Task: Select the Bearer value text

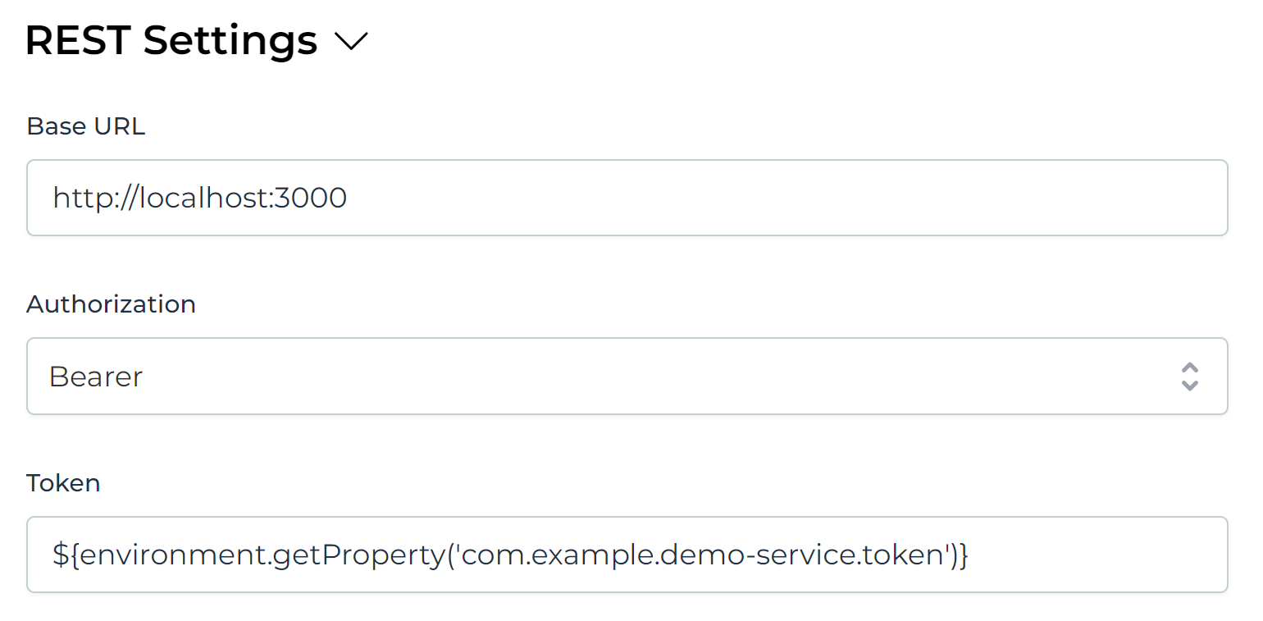Action: [96, 377]
